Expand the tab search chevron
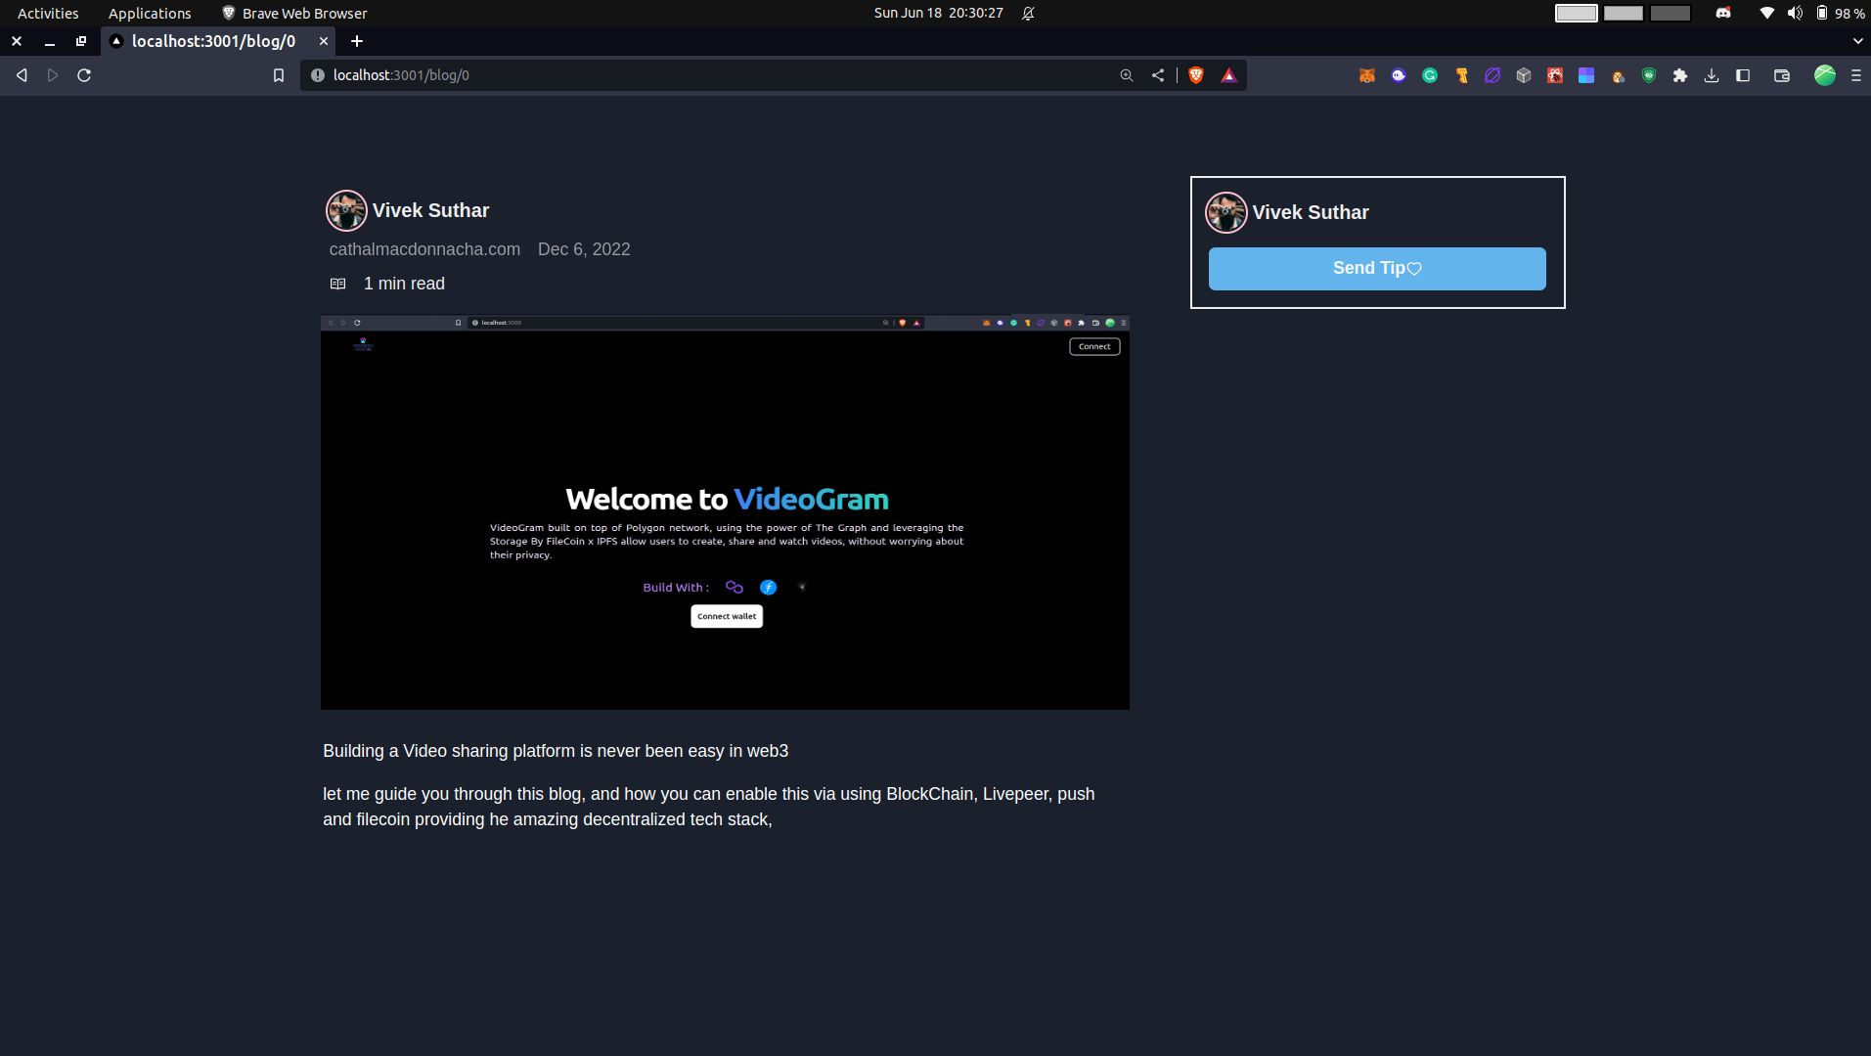Screen dimensions: 1871x1056 1857,41
